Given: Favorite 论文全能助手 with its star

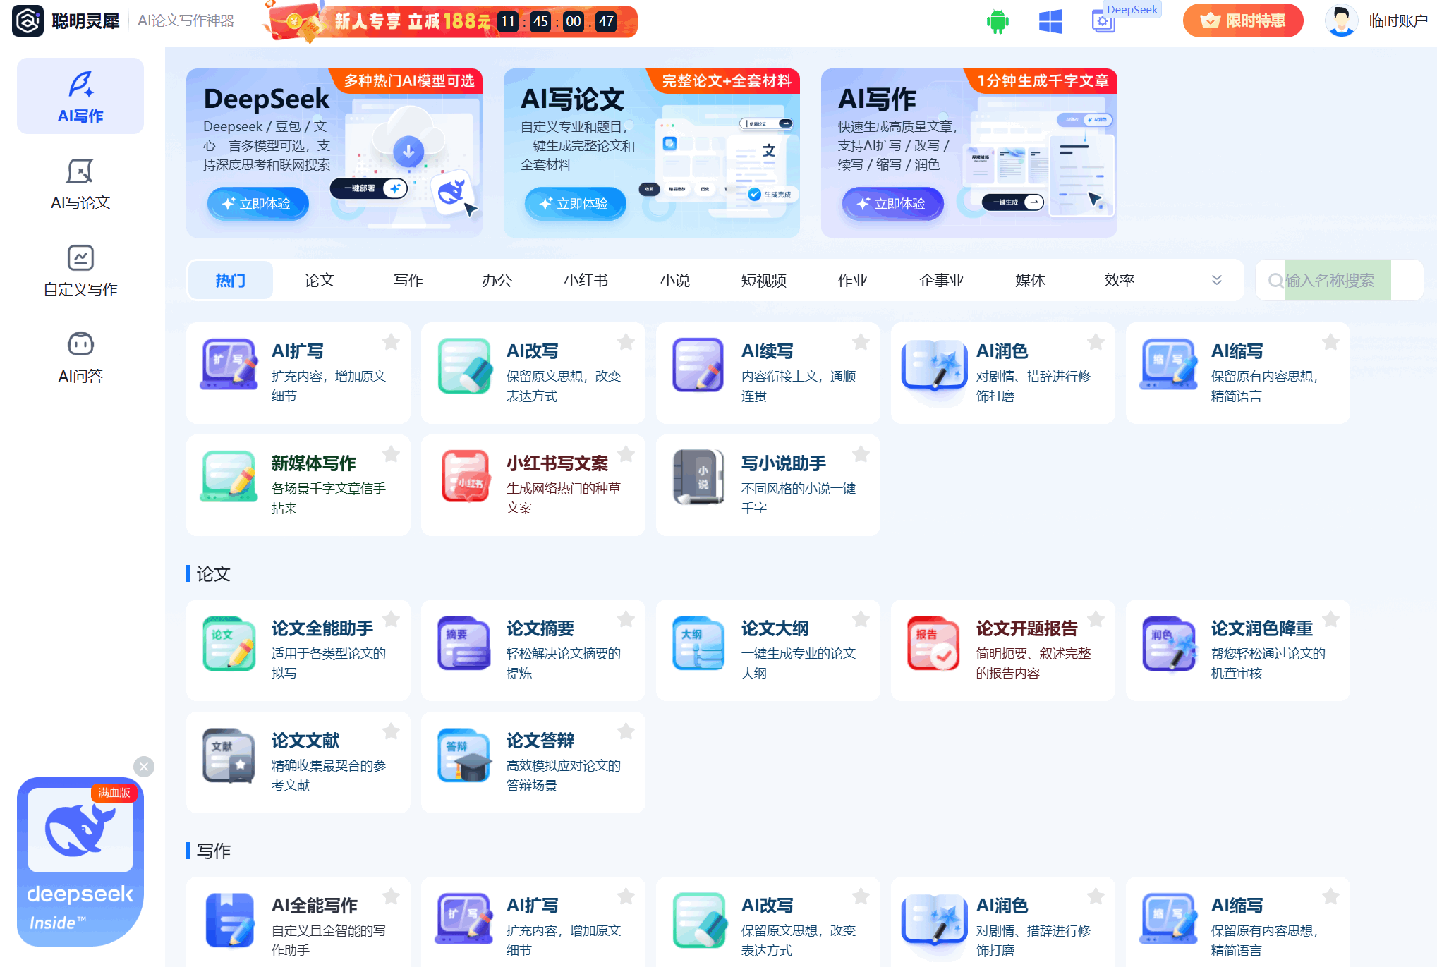Looking at the screenshot, I should pyautogui.click(x=391, y=619).
